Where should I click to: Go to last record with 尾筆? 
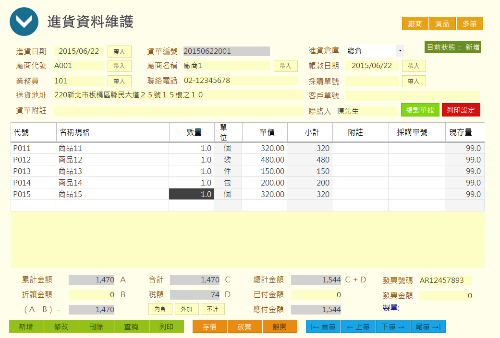428,326
